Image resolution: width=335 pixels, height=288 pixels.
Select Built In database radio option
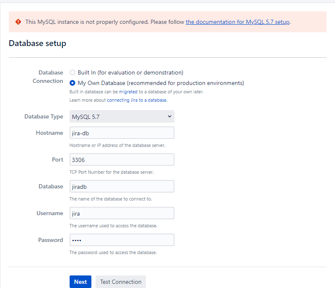[x=73, y=72]
